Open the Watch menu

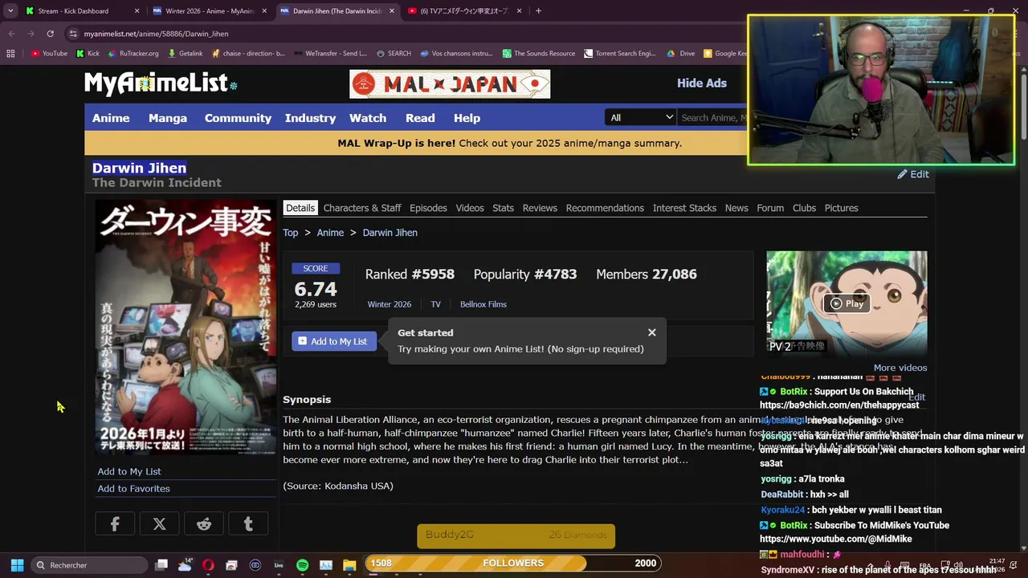(x=368, y=118)
